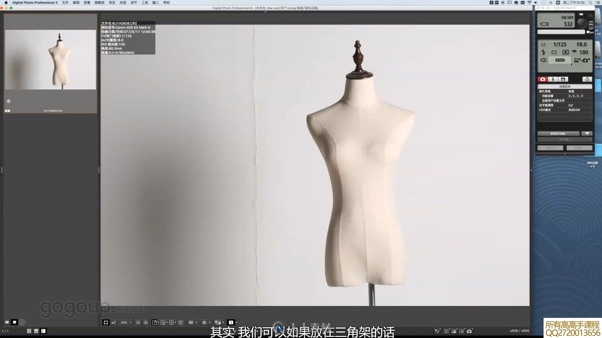The height and width of the screenshot is (338, 602).
Task: Open the 文件 menu
Action: 65,3
